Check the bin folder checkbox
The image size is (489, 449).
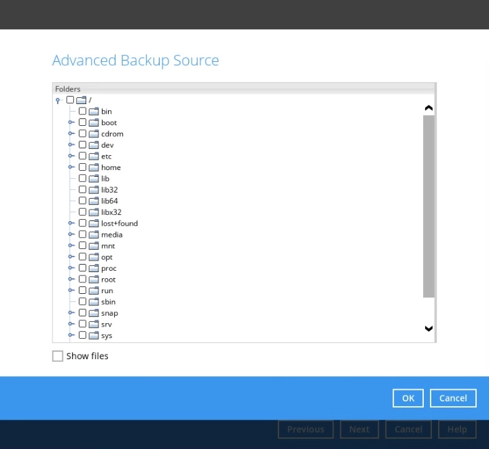pyautogui.click(x=82, y=111)
